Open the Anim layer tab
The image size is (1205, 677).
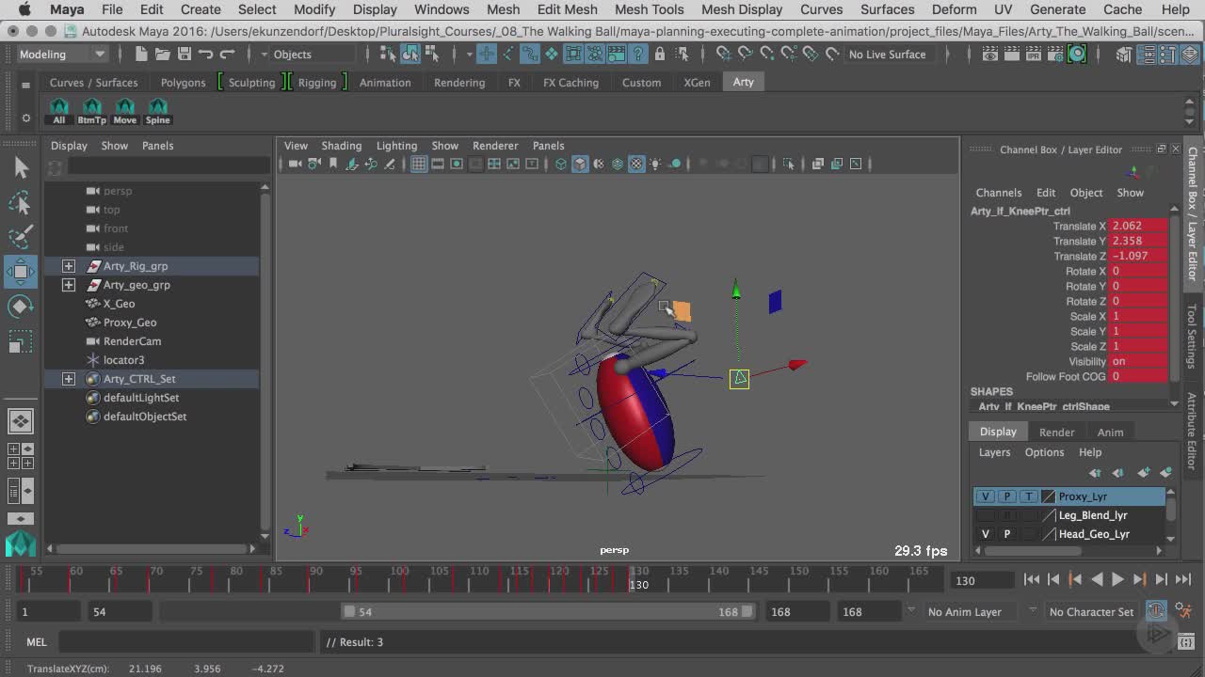[1110, 433]
